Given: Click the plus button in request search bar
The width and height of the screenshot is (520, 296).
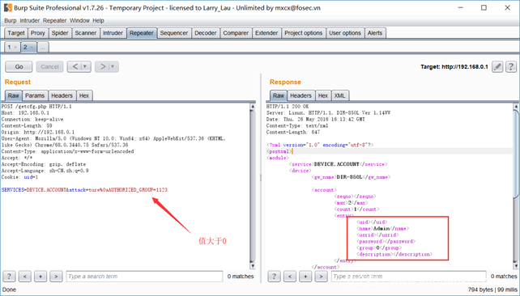Looking at the screenshot, I should pos(40,276).
